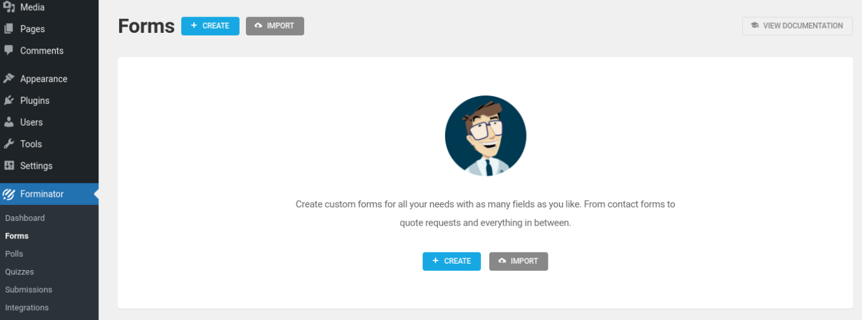This screenshot has height=320, width=862.
Task: Open the Quizzes submenu item
Action: tap(20, 272)
